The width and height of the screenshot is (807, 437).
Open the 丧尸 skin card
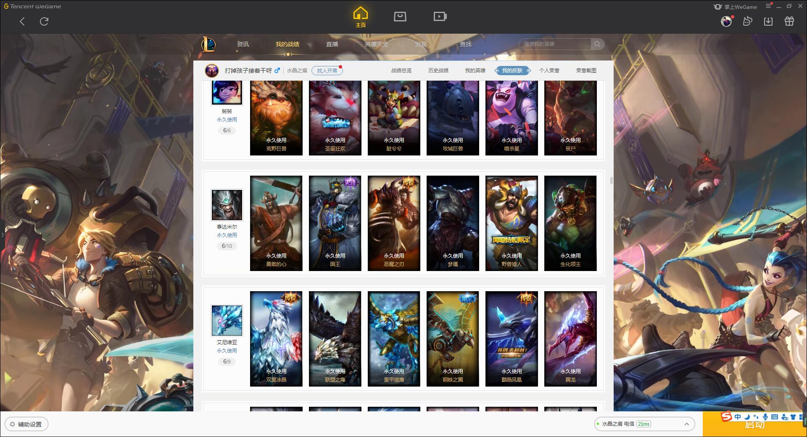pyautogui.click(x=570, y=118)
